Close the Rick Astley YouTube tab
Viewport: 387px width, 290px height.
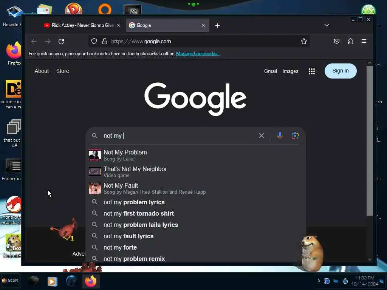tap(118, 25)
